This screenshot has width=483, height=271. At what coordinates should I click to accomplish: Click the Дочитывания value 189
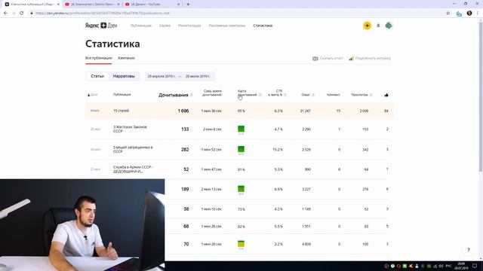coord(185,189)
